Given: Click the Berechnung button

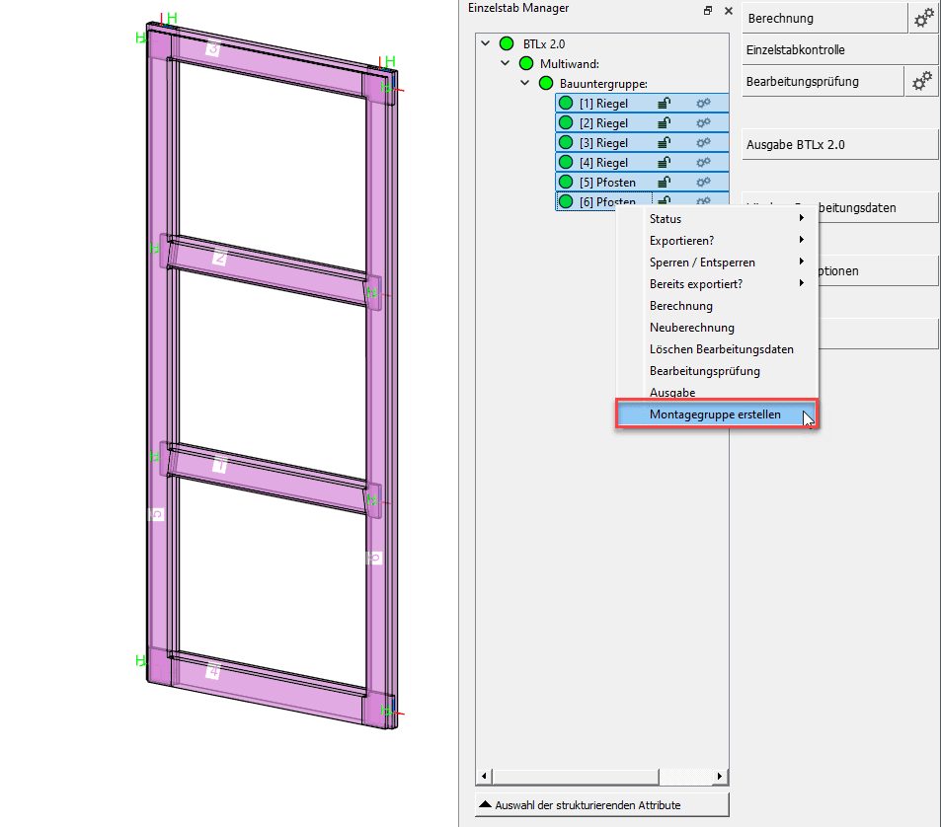Looking at the screenshot, I should pos(824,18).
